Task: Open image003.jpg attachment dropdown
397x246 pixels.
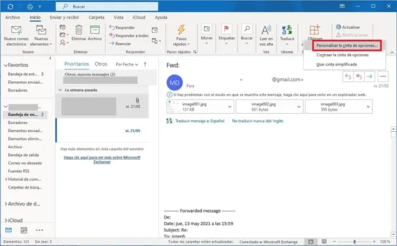Action: point(368,107)
